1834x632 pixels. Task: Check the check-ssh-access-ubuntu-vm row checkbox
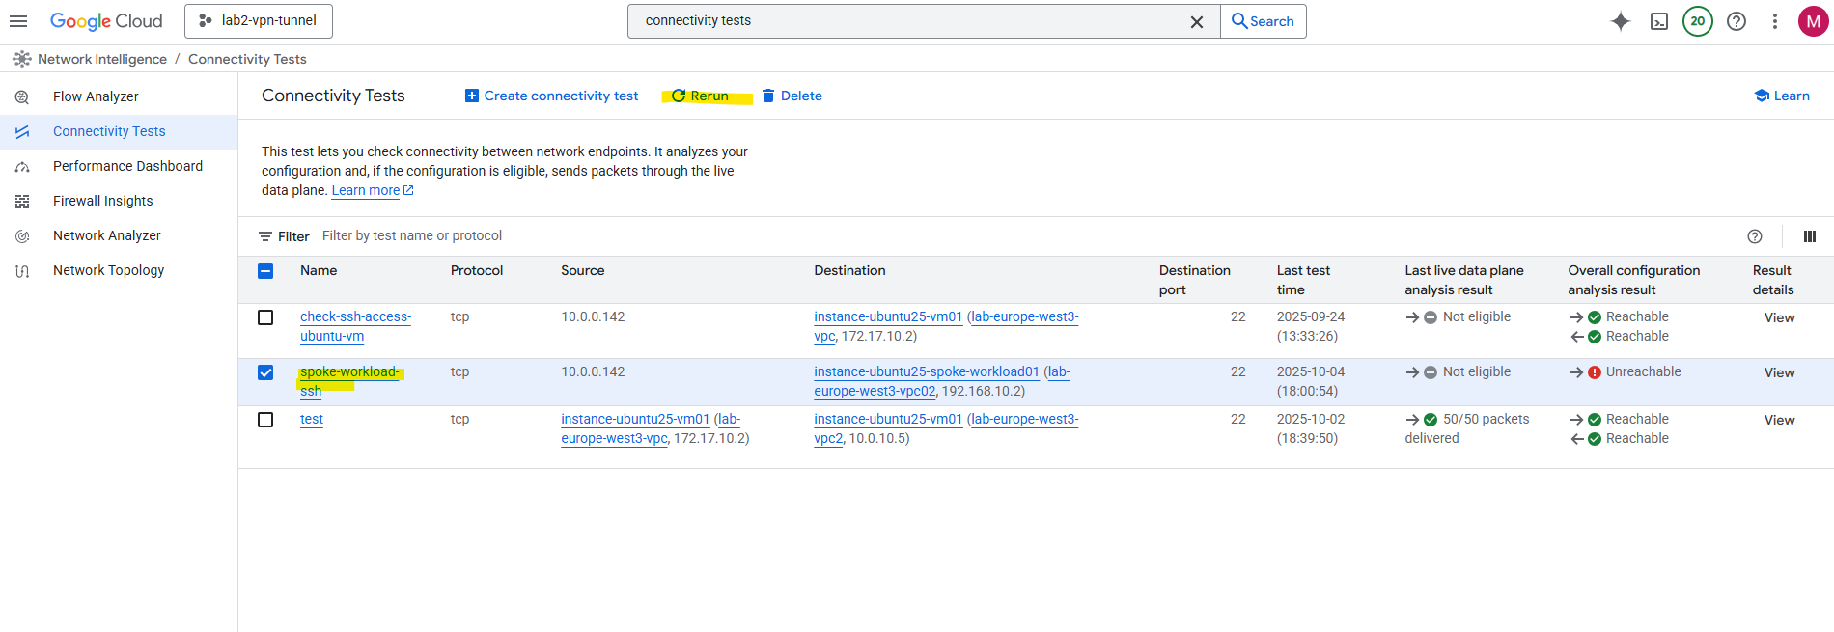[265, 317]
